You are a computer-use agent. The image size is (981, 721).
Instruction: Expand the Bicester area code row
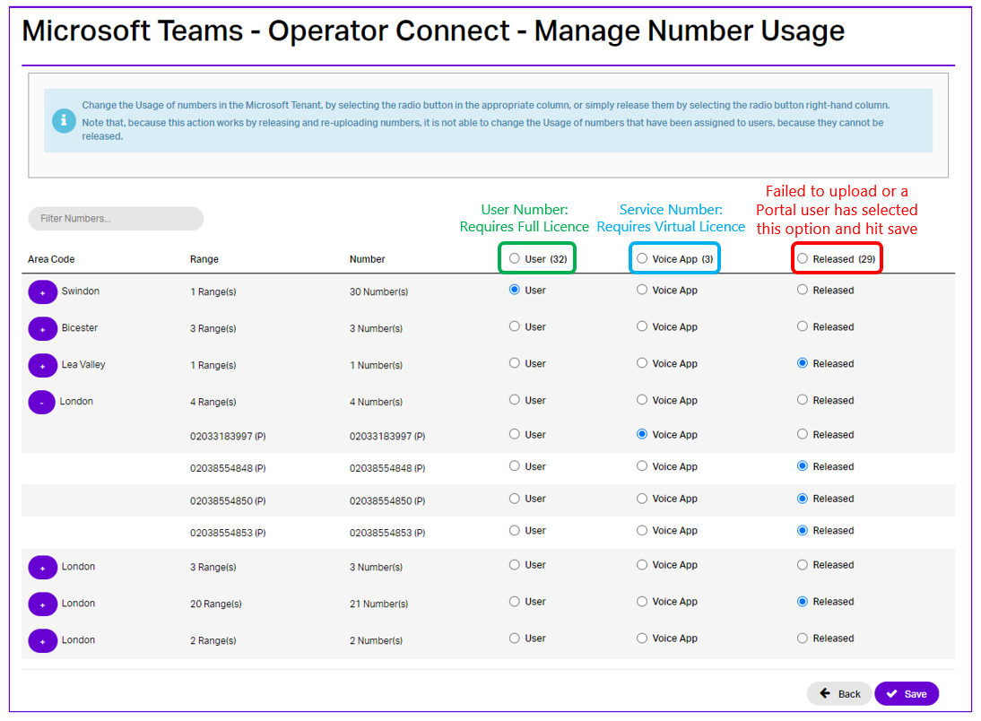pyautogui.click(x=42, y=328)
